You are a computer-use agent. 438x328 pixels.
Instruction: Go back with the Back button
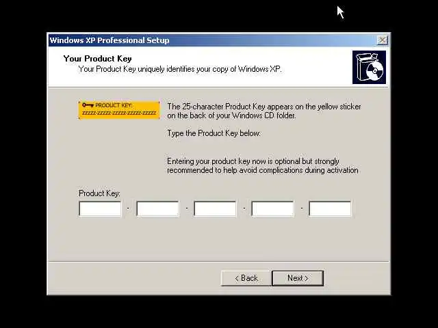click(246, 278)
